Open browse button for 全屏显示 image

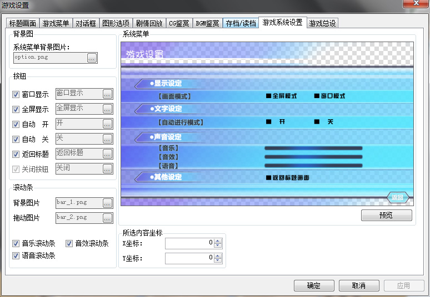tap(107, 109)
